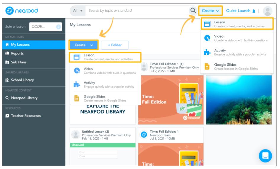Expand the All search filter dropdown

pyautogui.click(x=77, y=11)
